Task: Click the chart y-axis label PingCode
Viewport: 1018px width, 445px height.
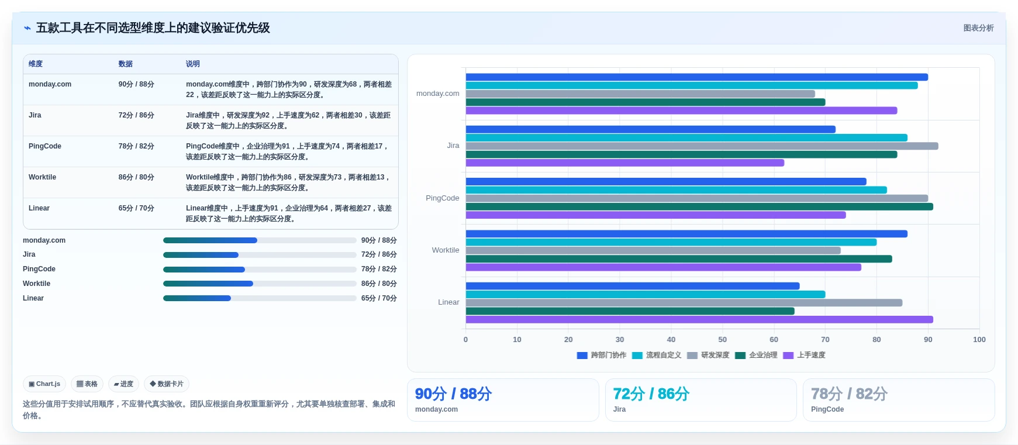Action: (x=443, y=198)
